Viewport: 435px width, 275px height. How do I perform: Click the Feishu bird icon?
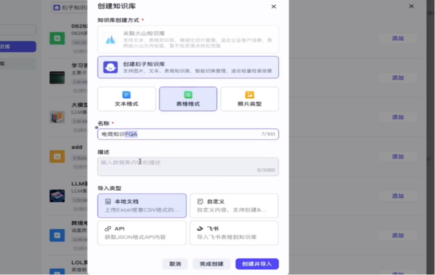(x=200, y=229)
